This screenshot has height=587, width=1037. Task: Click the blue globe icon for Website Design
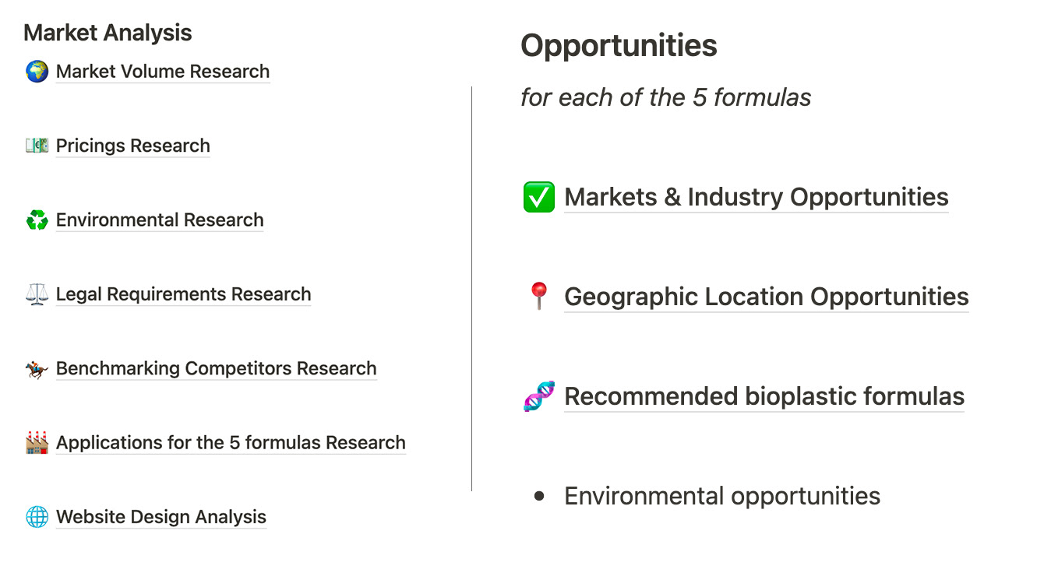[37, 517]
